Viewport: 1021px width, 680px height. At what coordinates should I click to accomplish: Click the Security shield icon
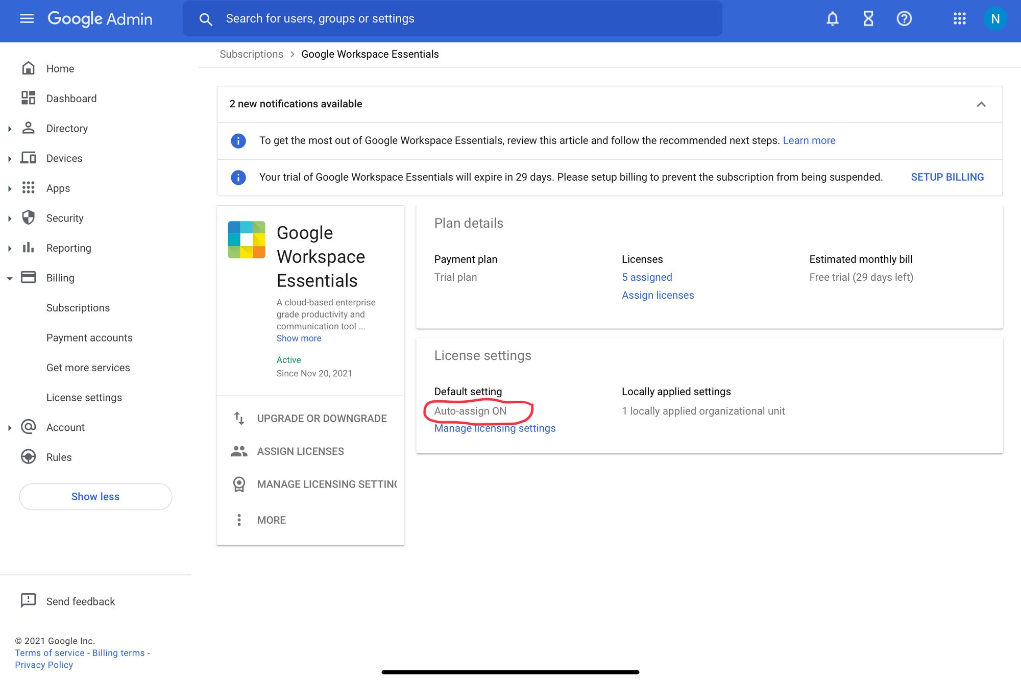pyautogui.click(x=29, y=217)
